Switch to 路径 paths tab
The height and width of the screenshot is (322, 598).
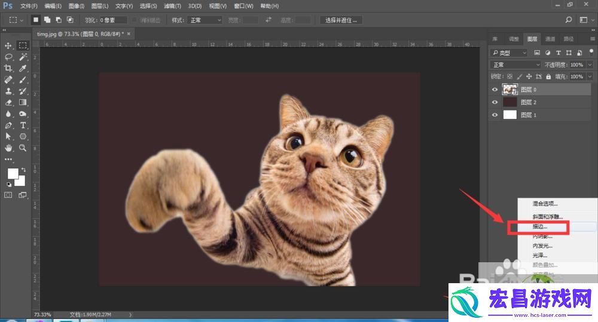pyautogui.click(x=569, y=39)
